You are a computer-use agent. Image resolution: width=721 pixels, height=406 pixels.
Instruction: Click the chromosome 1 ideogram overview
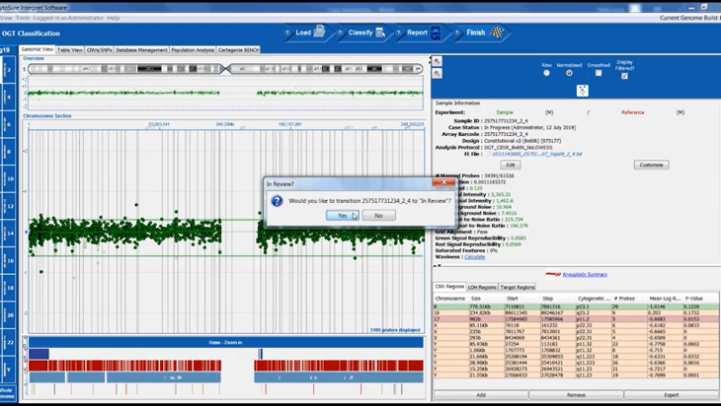(225, 69)
